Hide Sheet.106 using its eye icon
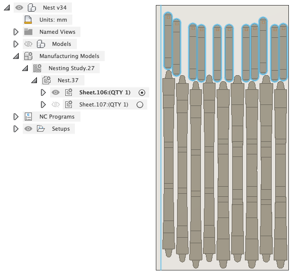 point(56,92)
